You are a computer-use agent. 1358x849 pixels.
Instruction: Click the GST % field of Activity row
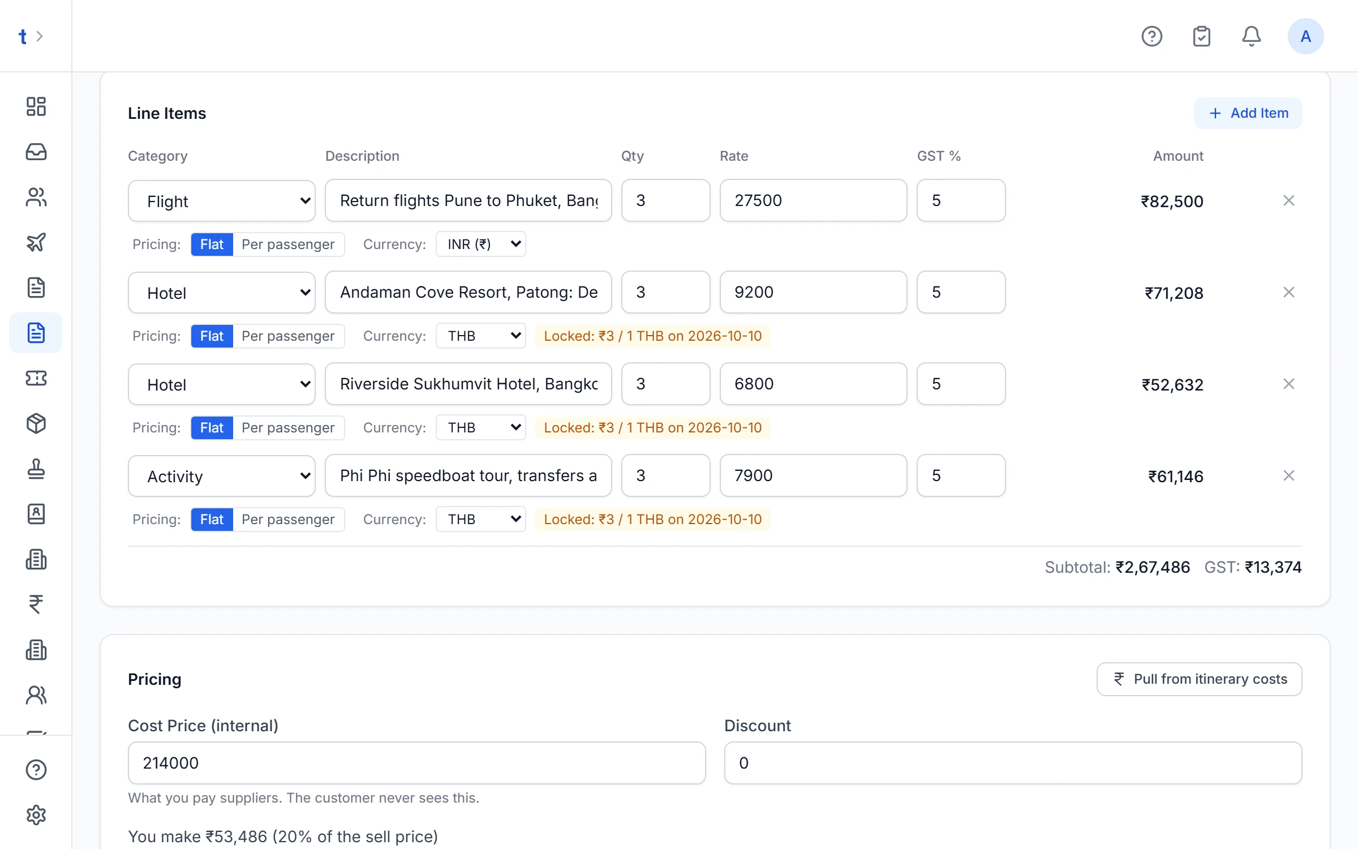961,475
